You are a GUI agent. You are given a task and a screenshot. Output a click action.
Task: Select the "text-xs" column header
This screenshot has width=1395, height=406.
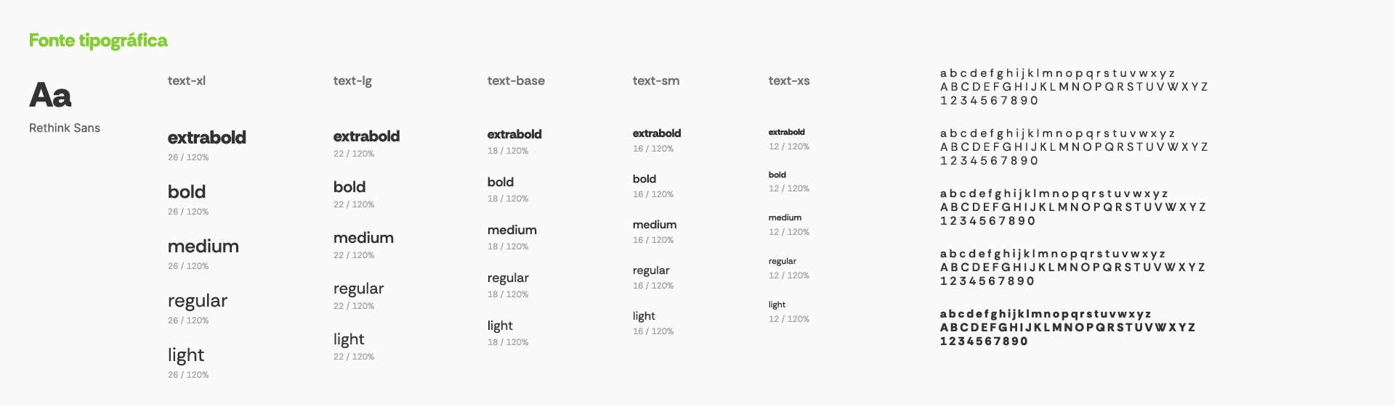tap(789, 80)
